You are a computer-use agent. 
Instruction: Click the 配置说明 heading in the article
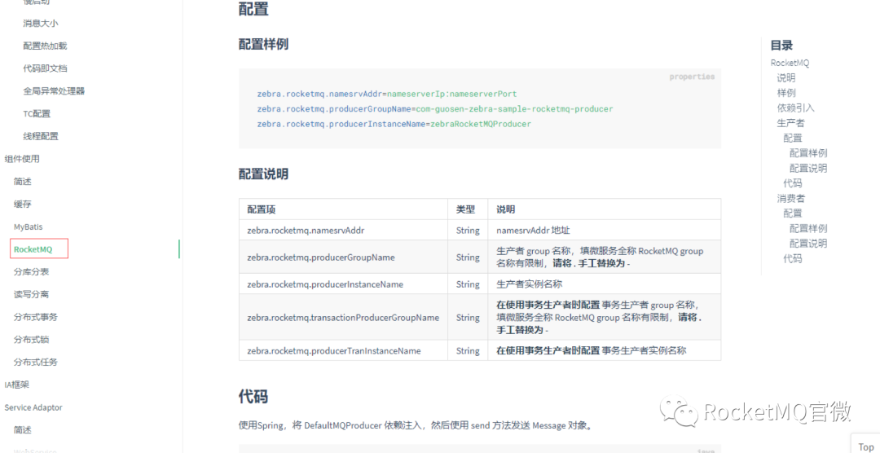[264, 174]
